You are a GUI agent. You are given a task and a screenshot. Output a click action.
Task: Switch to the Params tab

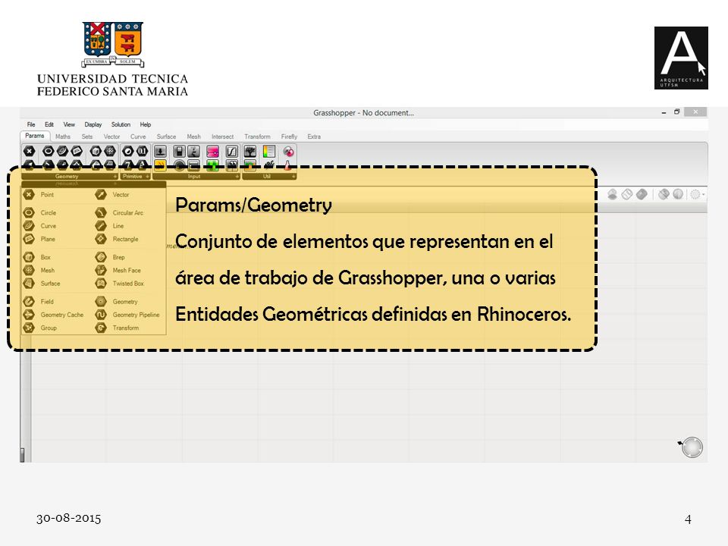tap(35, 136)
